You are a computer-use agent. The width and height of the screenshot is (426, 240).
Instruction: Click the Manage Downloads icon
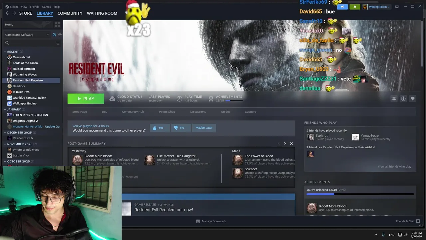(198, 221)
